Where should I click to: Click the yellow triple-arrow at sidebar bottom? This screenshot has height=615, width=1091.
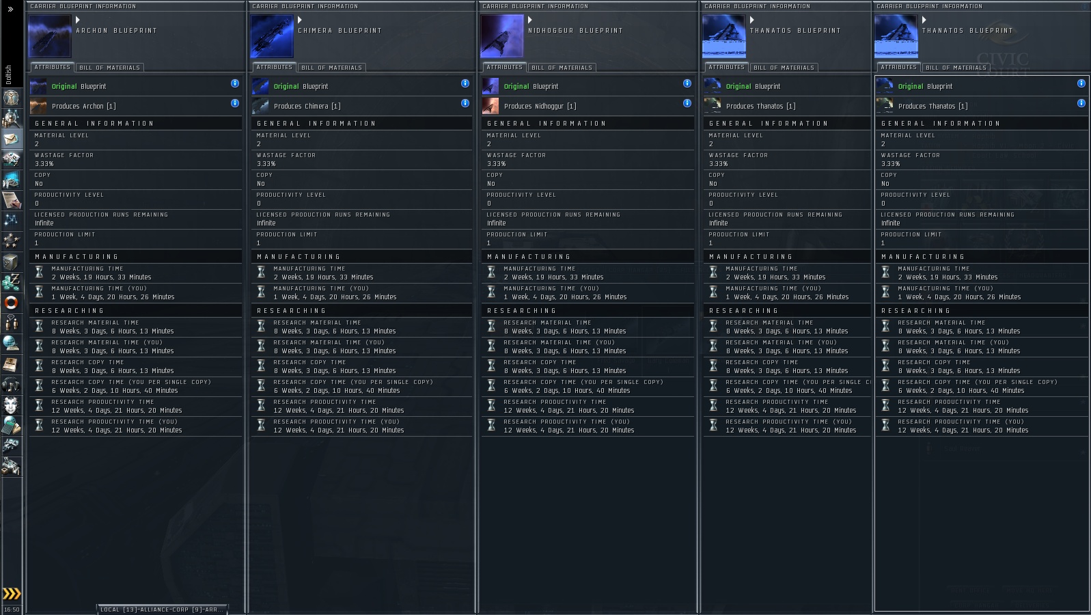click(12, 593)
